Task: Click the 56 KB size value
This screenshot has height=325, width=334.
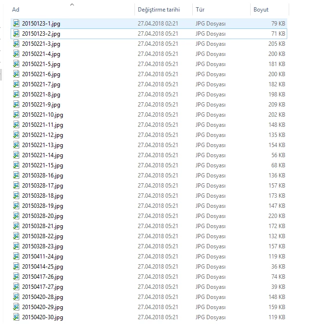Action: (x=278, y=155)
